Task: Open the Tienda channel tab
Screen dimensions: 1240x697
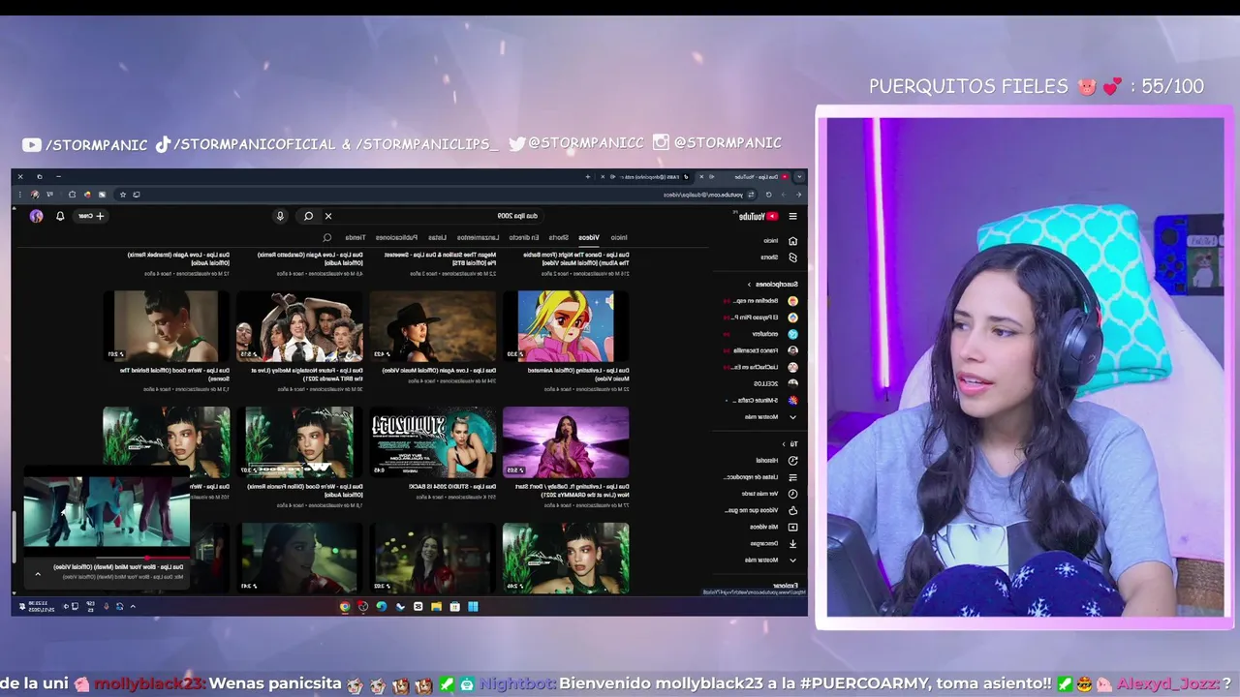Action: (356, 237)
